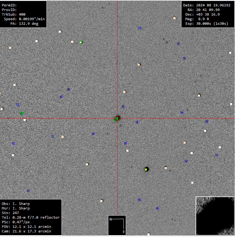Click the magnified target thumbnail inset
The width and height of the screenshot is (235, 237).
coord(215,216)
